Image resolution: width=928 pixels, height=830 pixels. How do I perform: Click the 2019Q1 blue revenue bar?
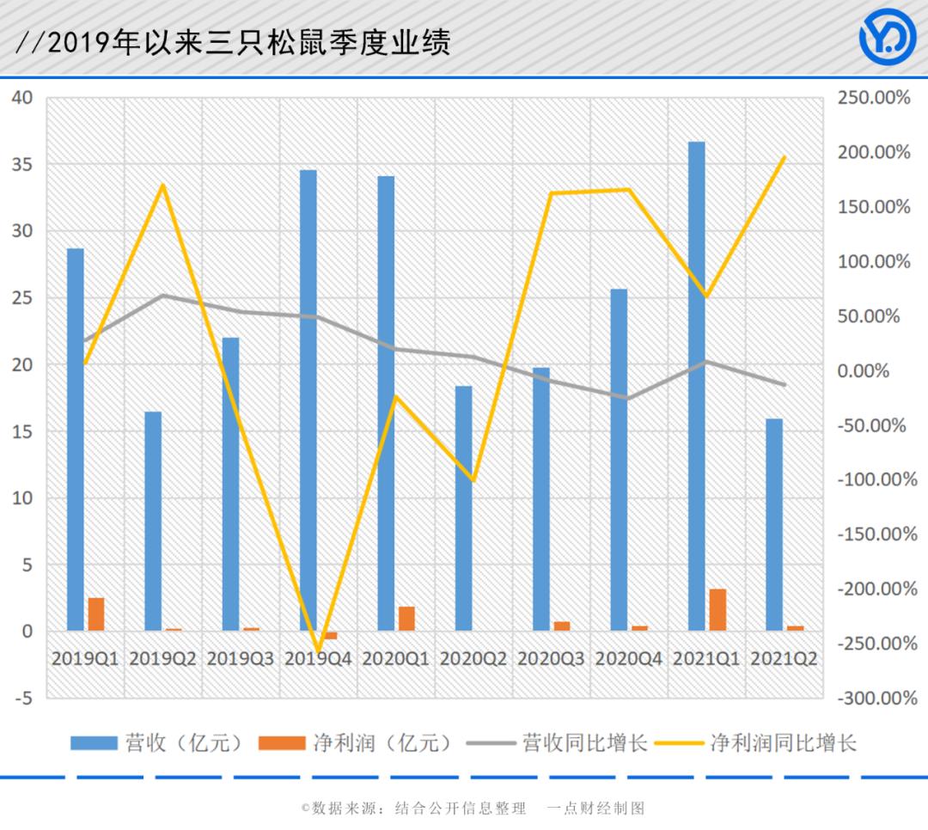75,439
